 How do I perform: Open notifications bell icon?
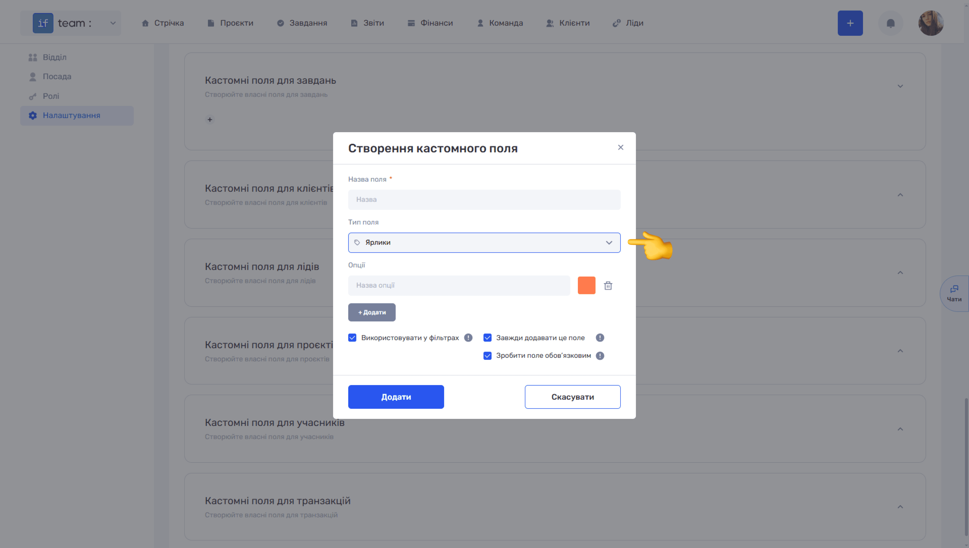(x=890, y=23)
